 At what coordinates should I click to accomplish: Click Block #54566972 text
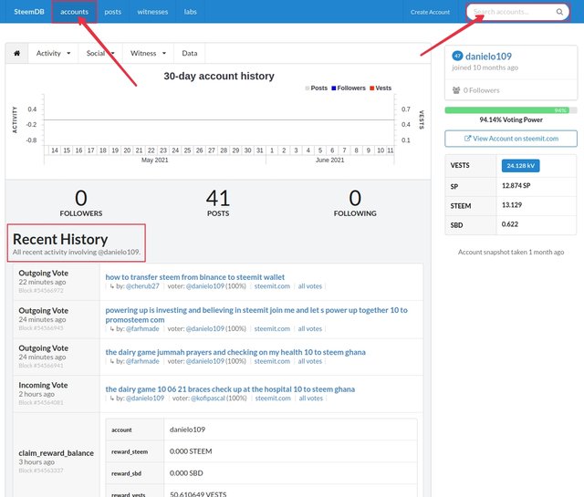[x=41, y=290]
